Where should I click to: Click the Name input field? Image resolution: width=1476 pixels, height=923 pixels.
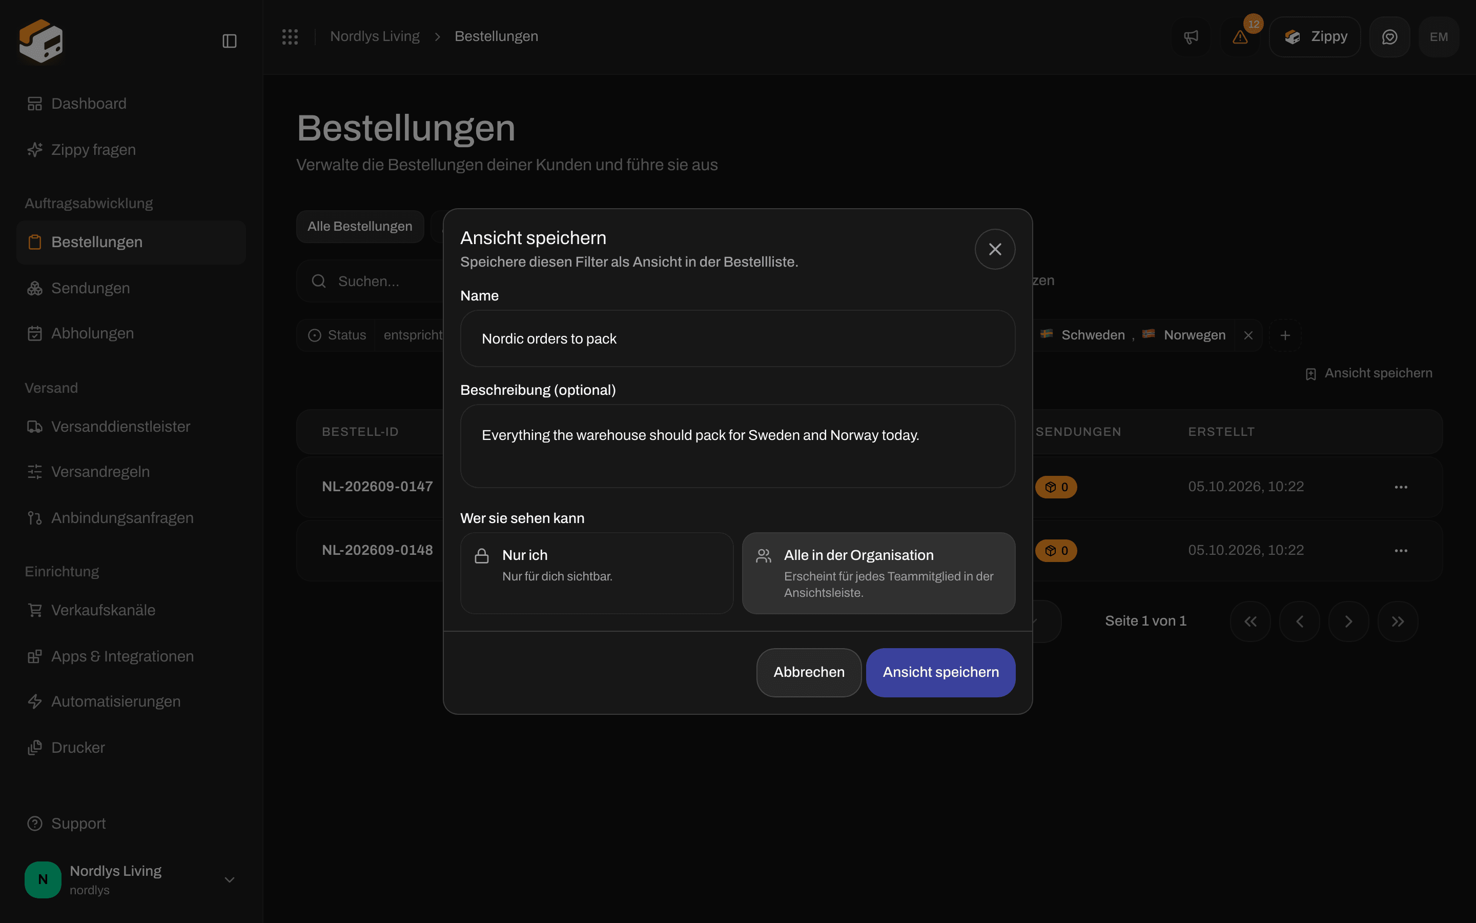737,338
